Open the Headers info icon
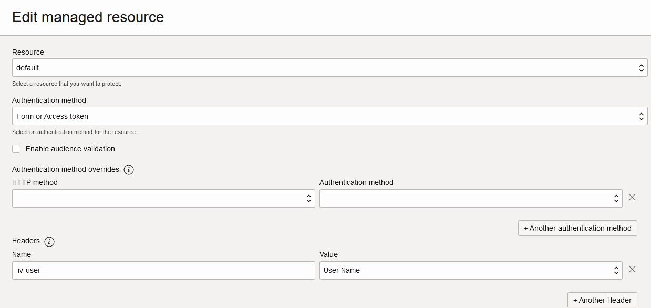This screenshot has height=308, width=651. 49,241
